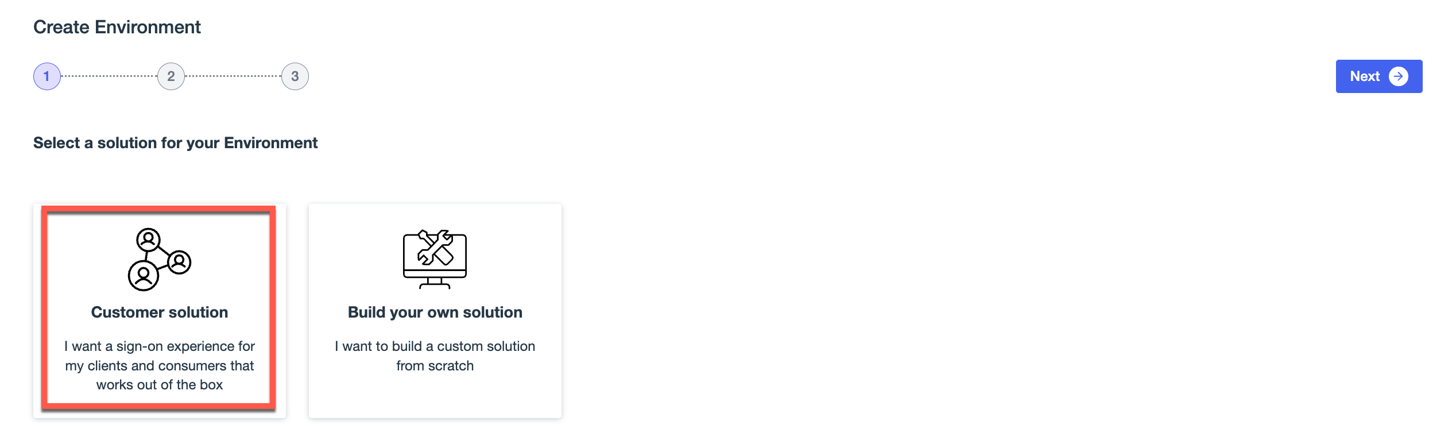Jump to step 3 in the stepper

[295, 76]
